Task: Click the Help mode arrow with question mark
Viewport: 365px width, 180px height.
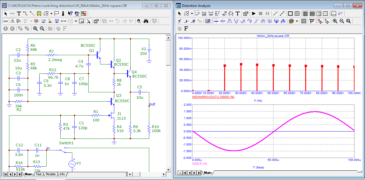Action: click(x=70, y=13)
